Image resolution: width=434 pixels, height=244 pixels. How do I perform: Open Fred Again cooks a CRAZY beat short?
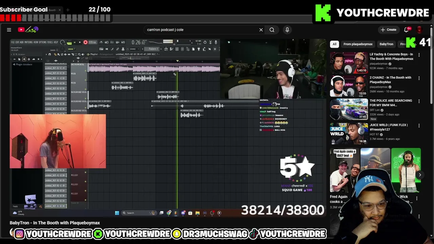pos(344,170)
